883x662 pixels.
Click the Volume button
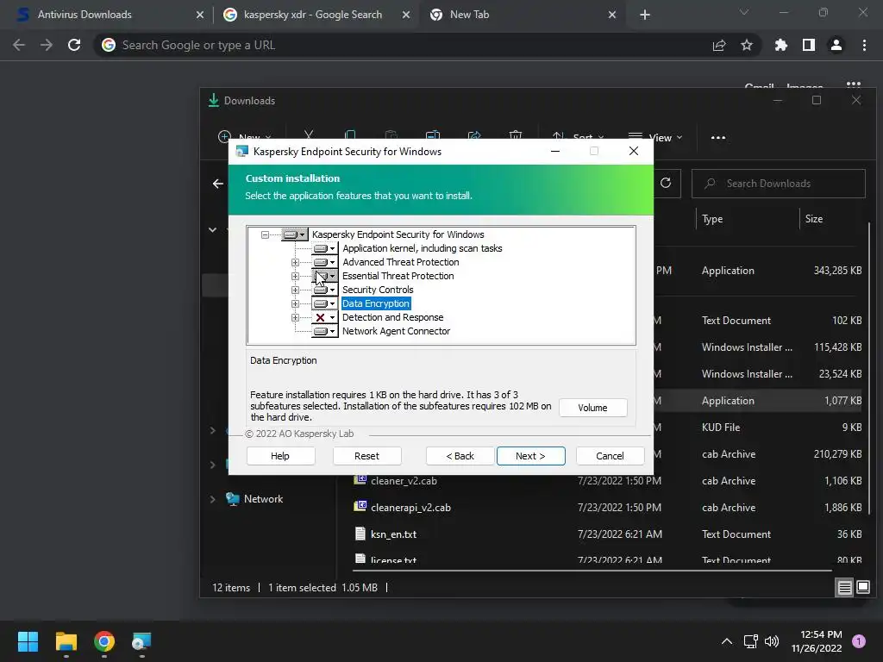[x=592, y=408]
